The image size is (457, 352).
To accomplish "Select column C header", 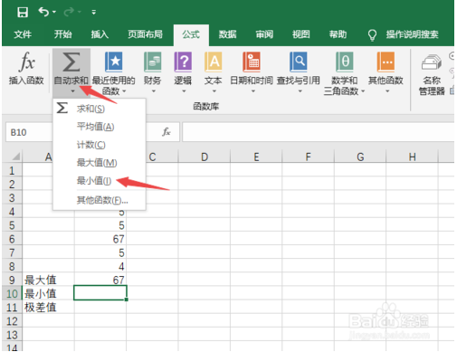I will [x=152, y=157].
